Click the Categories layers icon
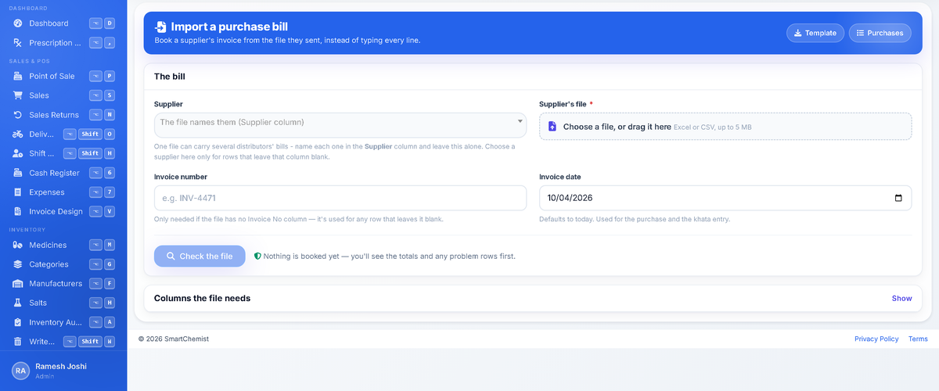This screenshot has height=391, width=939. pos(18,264)
